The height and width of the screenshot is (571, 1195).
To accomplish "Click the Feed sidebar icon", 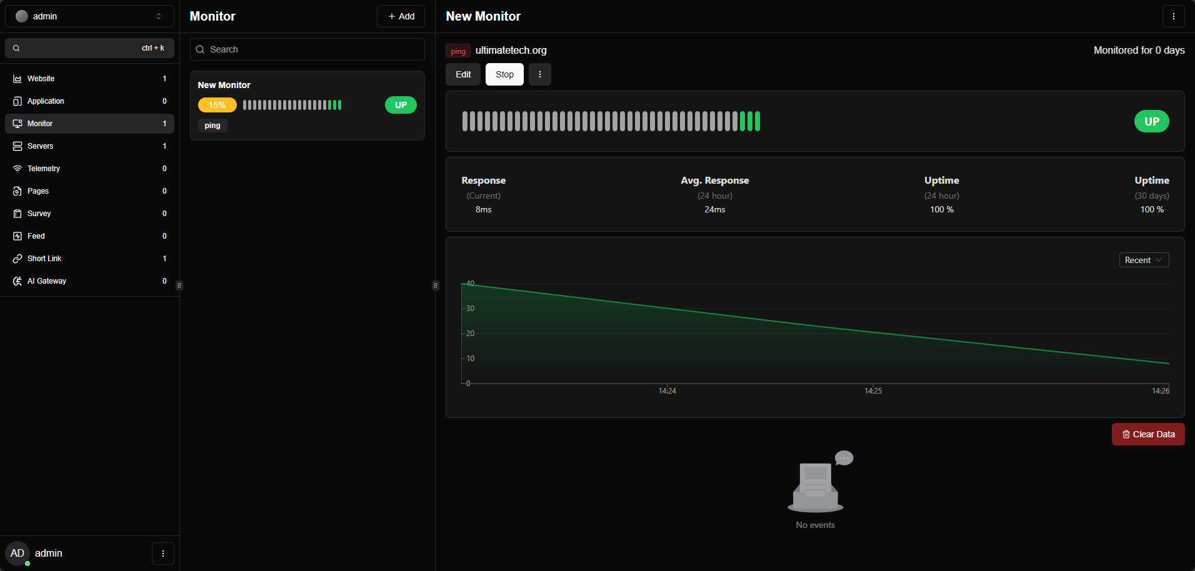I will [17, 236].
